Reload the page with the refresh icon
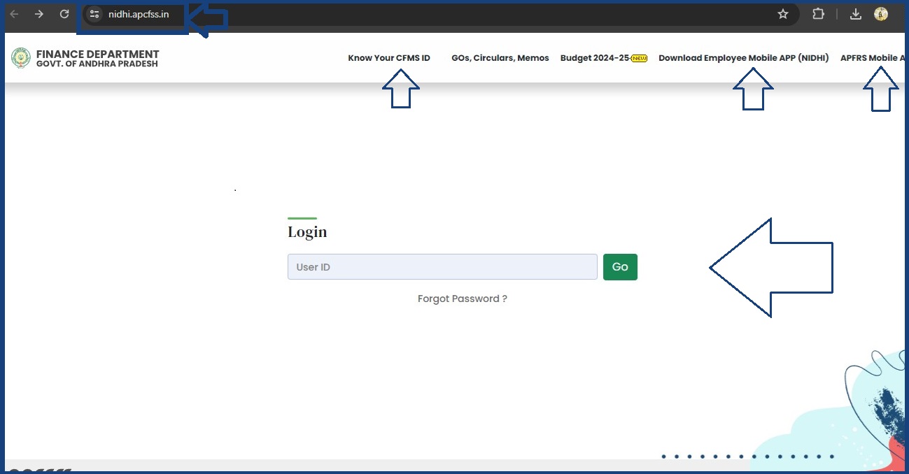 click(64, 14)
